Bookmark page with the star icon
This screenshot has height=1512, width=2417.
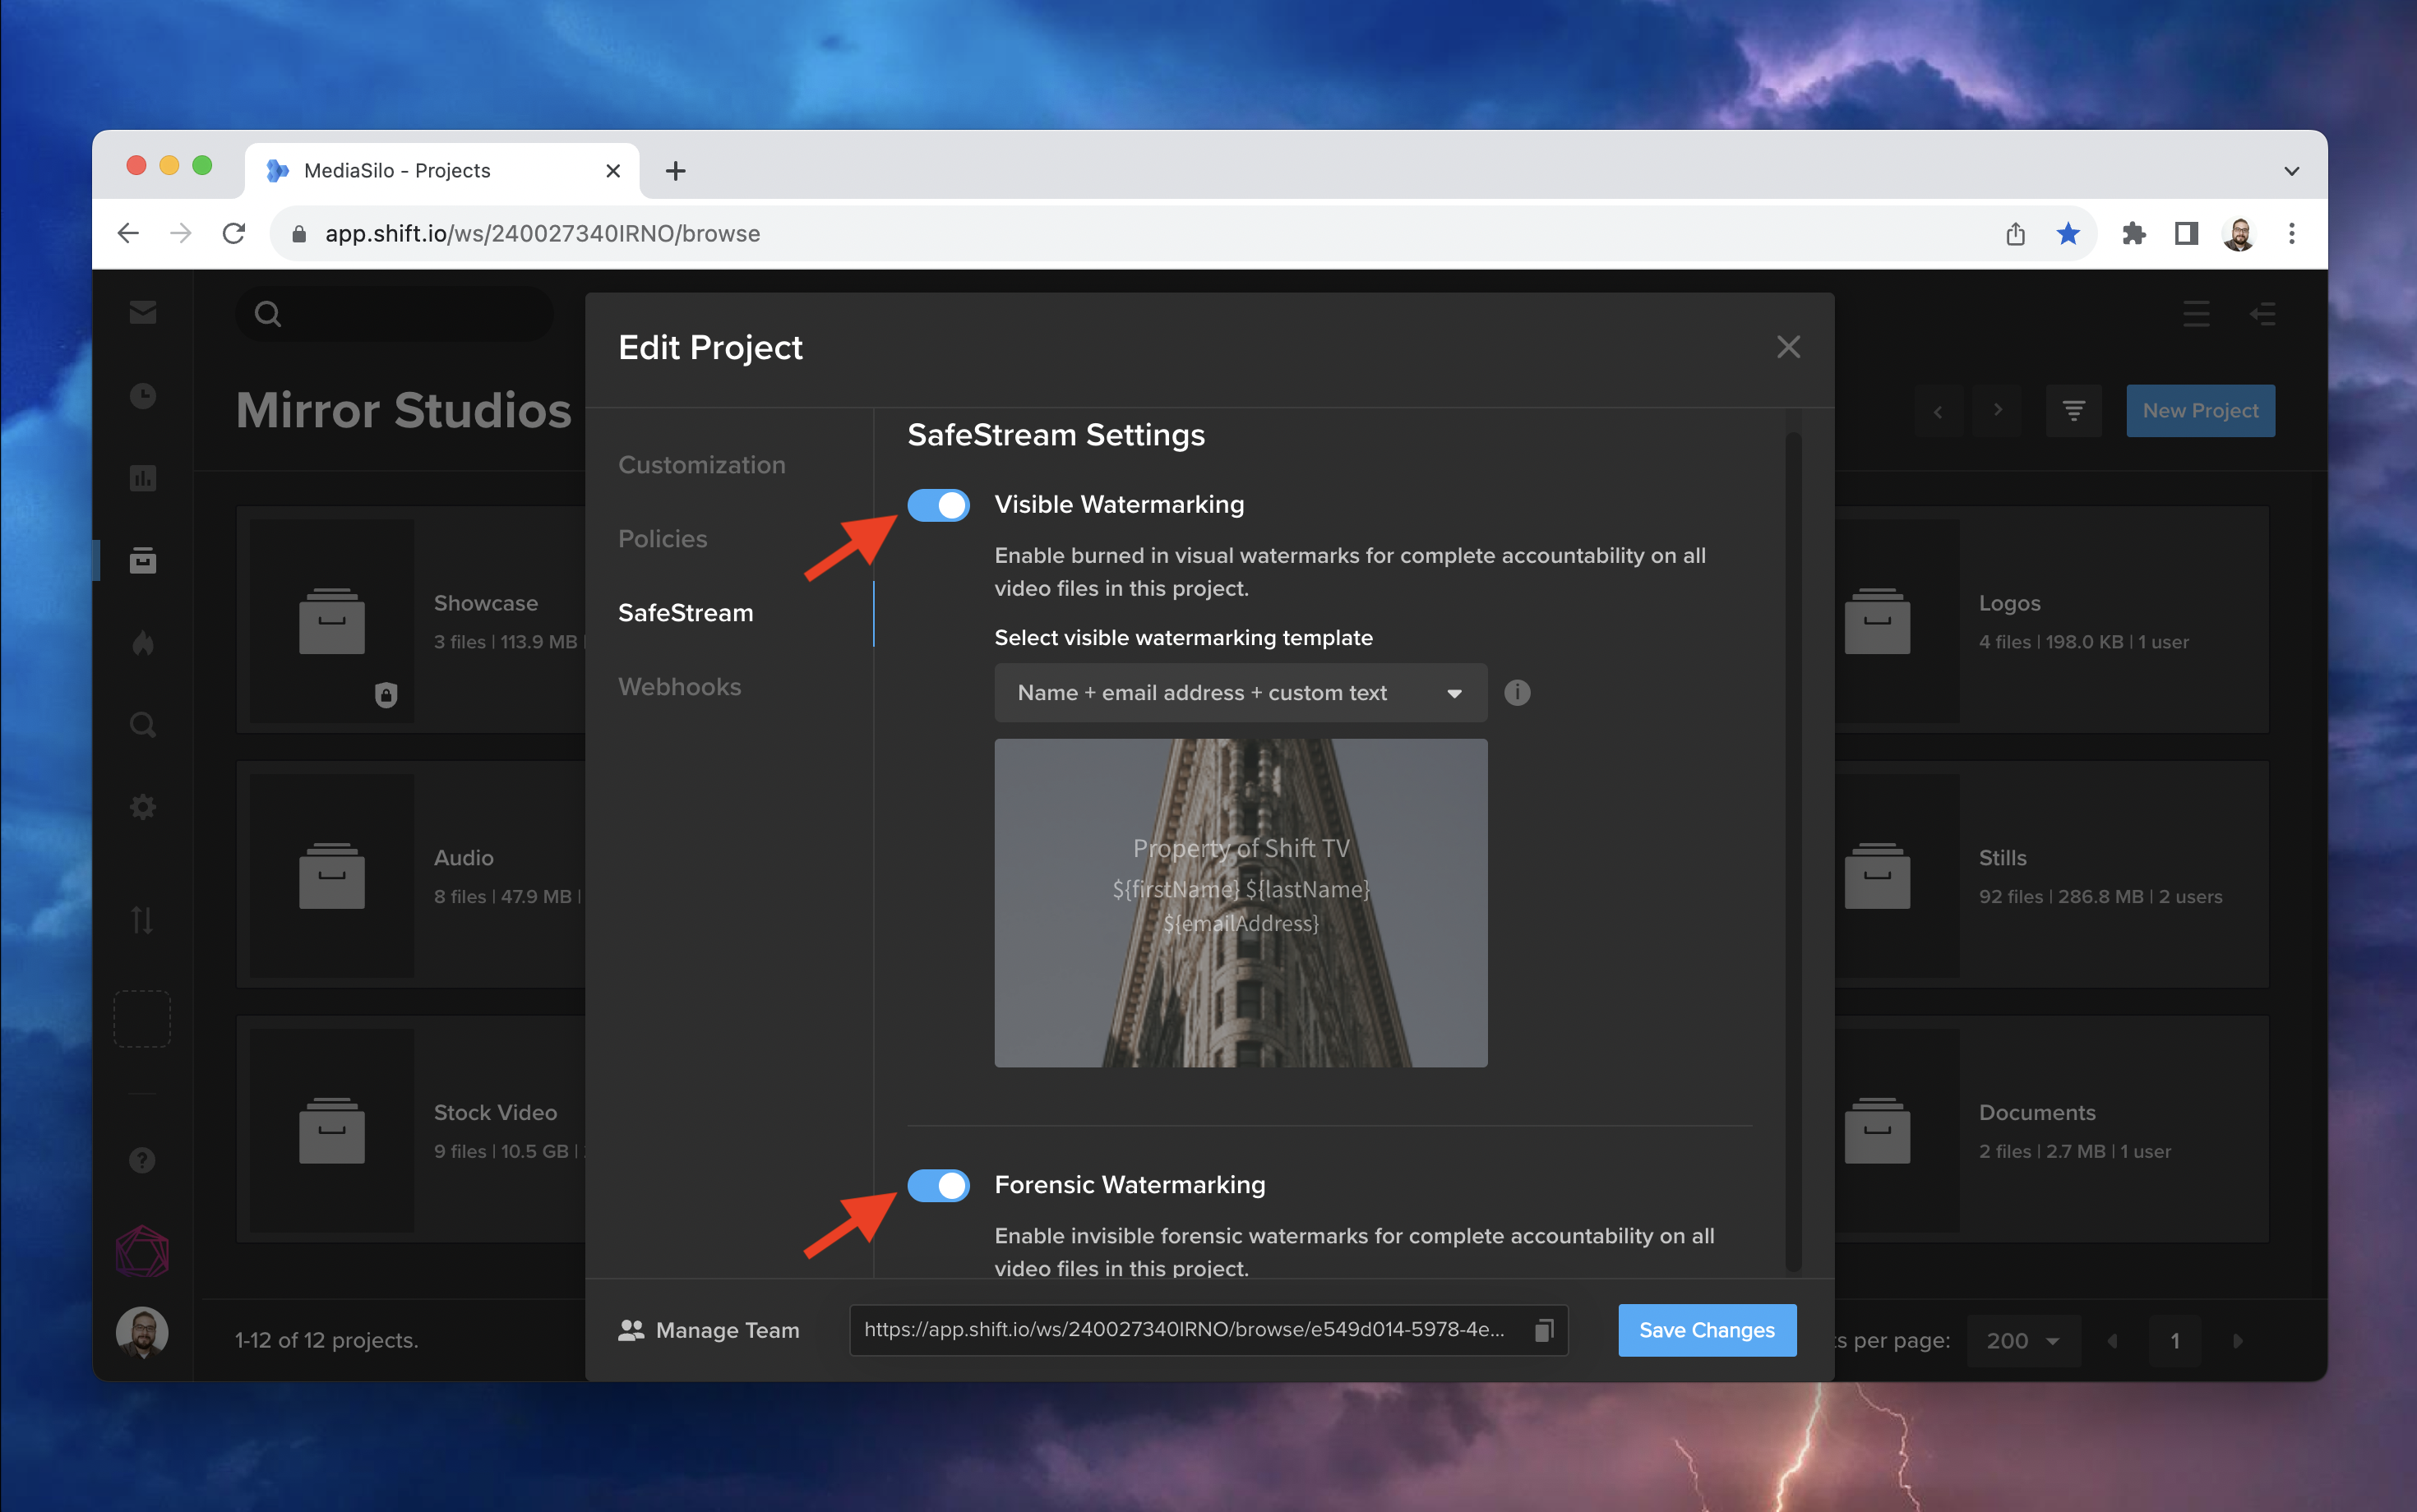(2068, 234)
